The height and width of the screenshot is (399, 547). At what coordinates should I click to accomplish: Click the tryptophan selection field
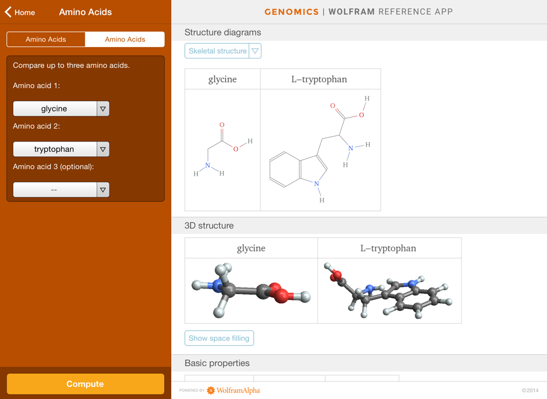pyautogui.click(x=55, y=149)
